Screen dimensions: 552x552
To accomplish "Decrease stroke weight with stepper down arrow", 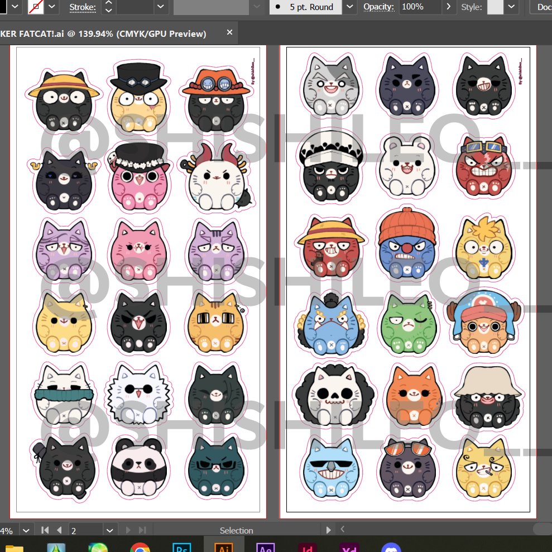I will [109, 11].
